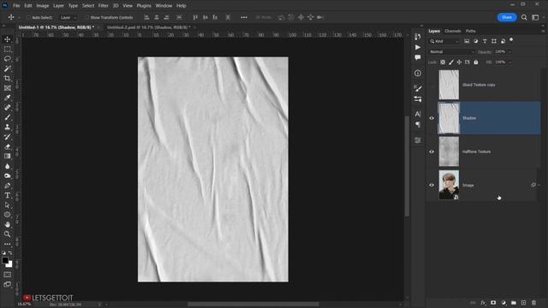The width and height of the screenshot is (548, 308).
Task: Switch to the Channels tab
Action: (x=453, y=31)
